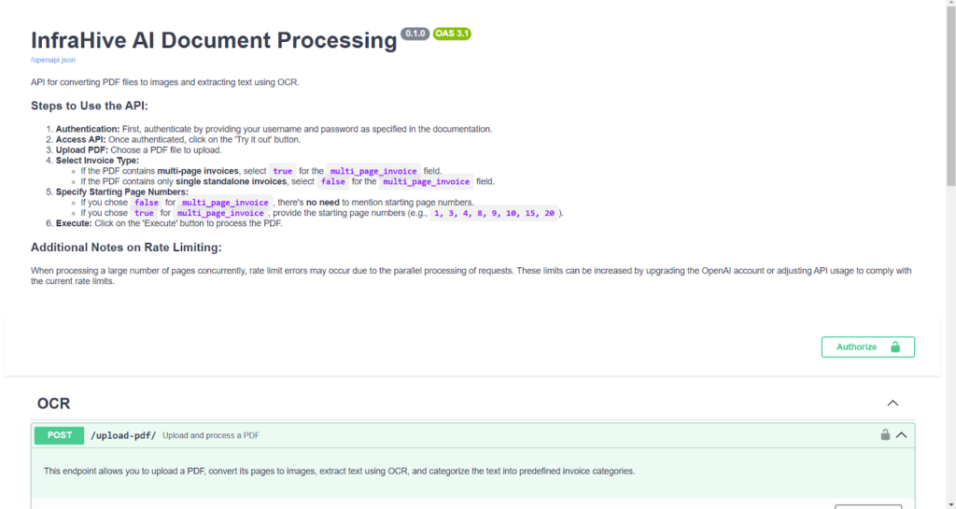
Task: Click the OCR tag heading
Action: point(53,403)
